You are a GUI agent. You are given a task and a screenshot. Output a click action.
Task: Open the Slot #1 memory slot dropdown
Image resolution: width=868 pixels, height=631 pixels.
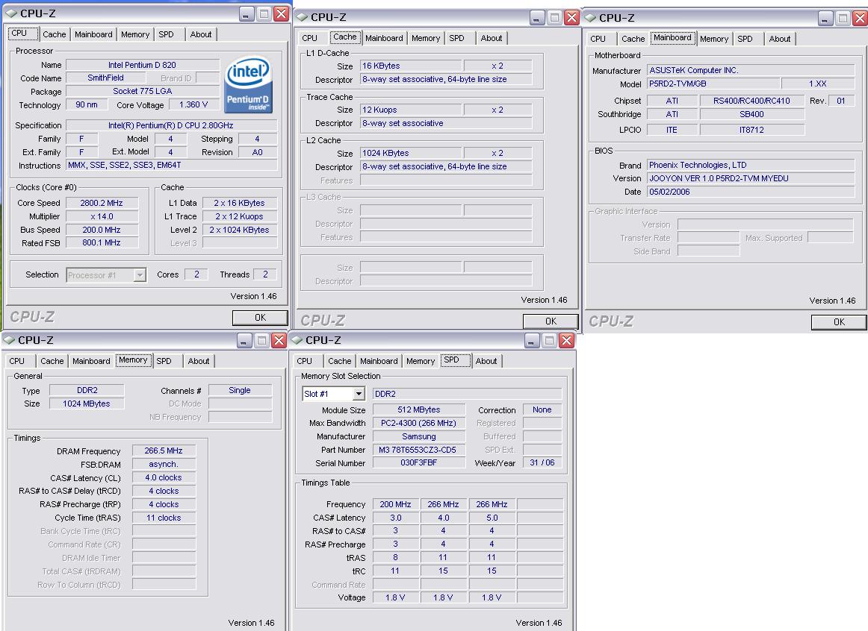coord(359,394)
